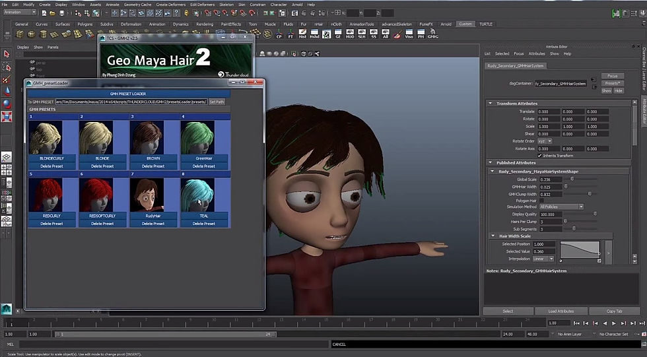
Task: Toggle the Inherits Transform checkbox
Action: point(540,156)
